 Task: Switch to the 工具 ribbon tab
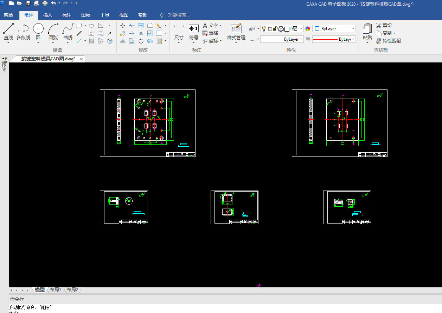105,15
